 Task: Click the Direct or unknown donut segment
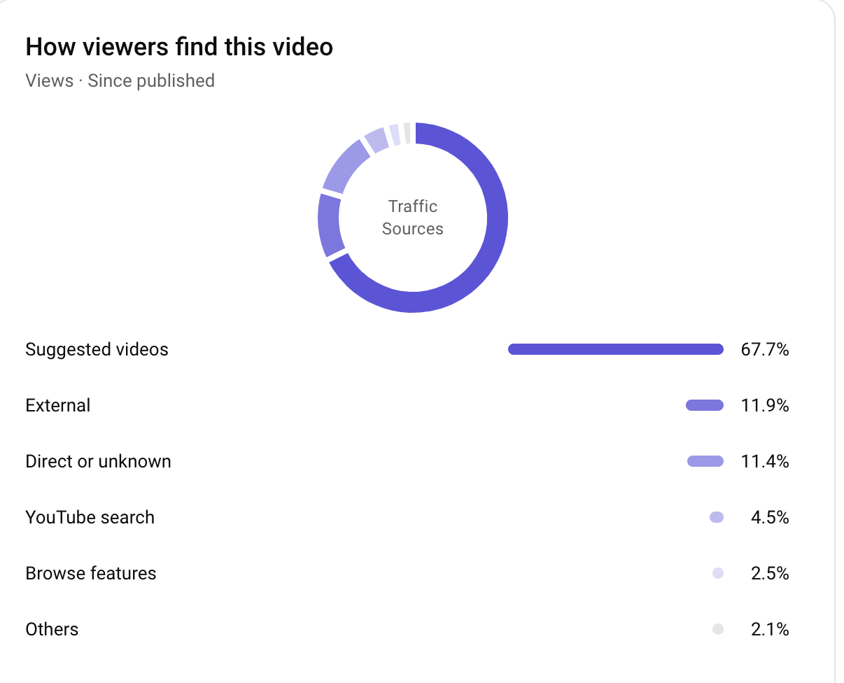coord(344,167)
